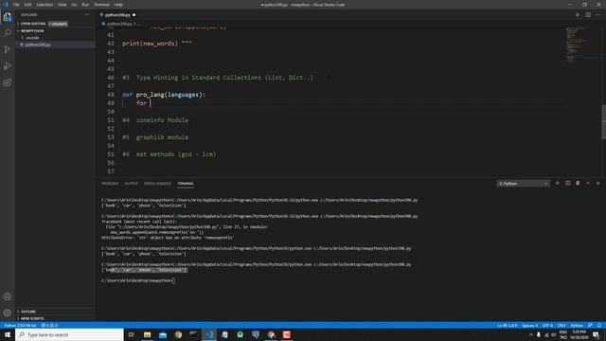The image size is (606, 341).
Task: Run Python file with play button
Action: pyautogui.click(x=578, y=15)
